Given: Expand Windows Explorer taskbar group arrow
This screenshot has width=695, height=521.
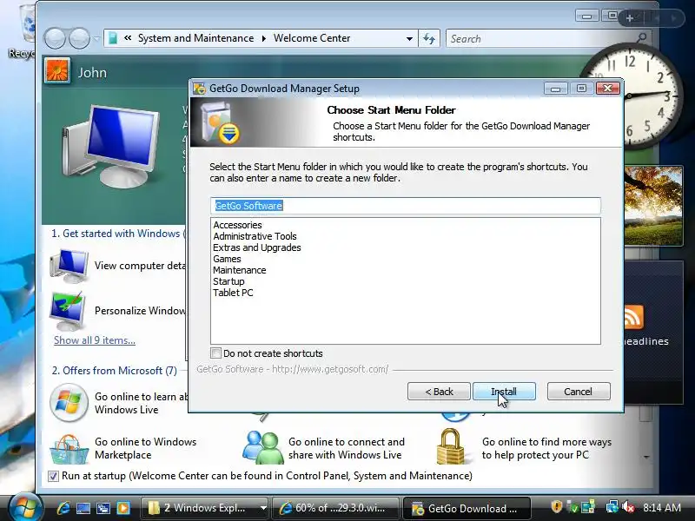Looking at the screenshot, I should (263, 508).
